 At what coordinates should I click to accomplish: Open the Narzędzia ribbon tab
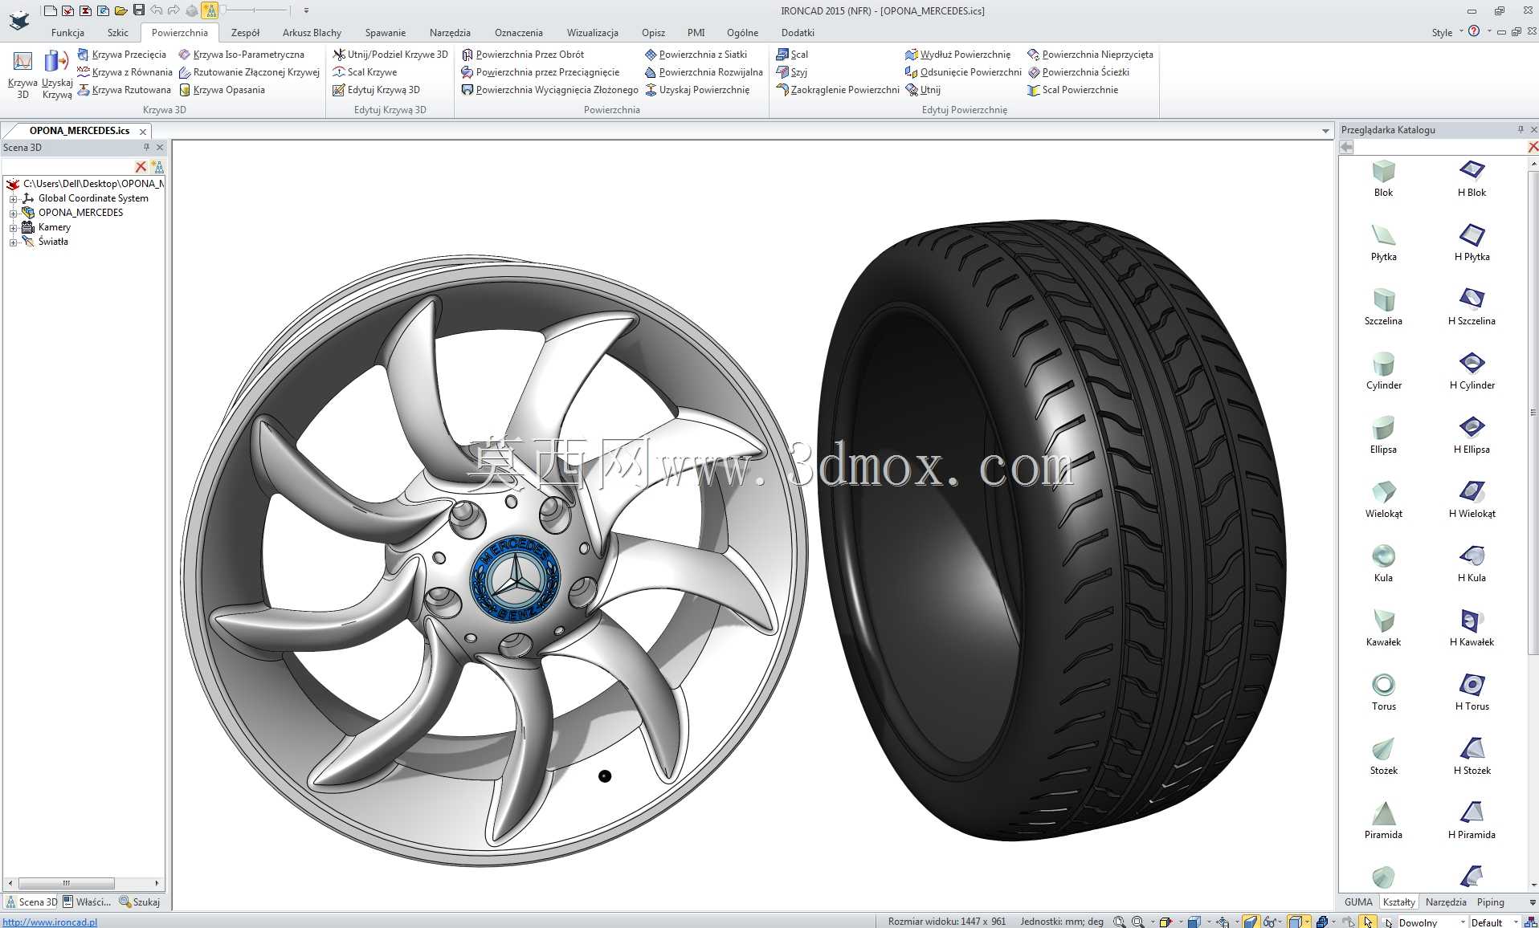(x=450, y=33)
